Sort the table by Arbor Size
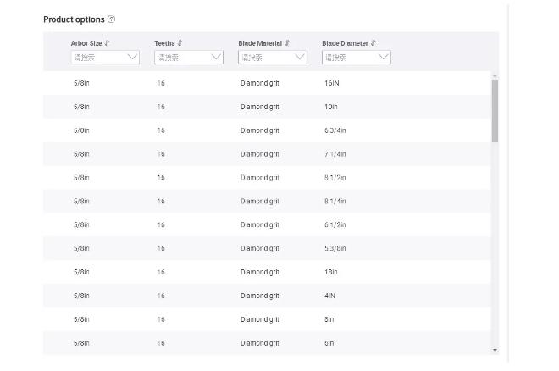This screenshot has height=371, width=559. click(x=108, y=43)
